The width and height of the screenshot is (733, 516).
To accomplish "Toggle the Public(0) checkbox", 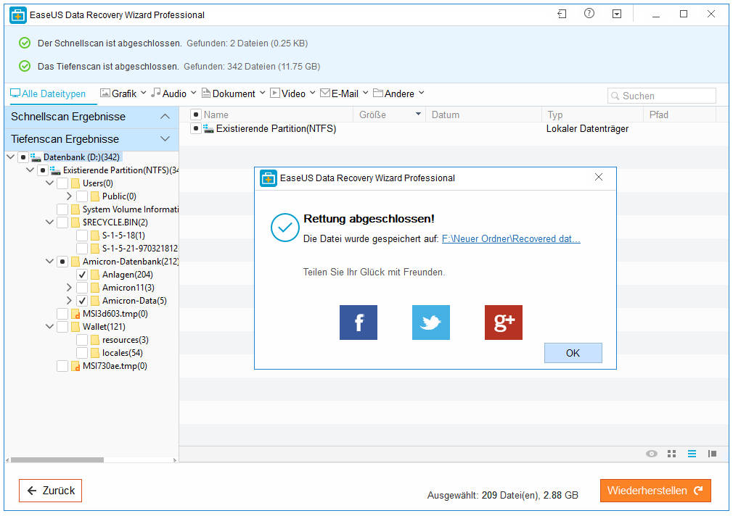I will [x=82, y=196].
